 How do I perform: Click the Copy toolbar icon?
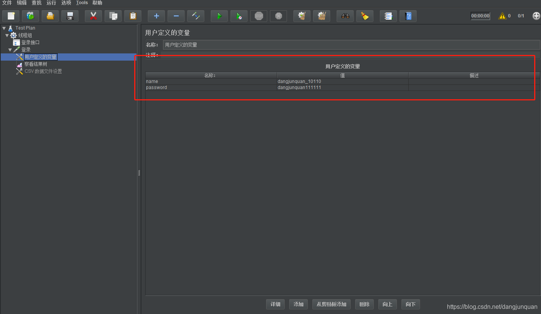[113, 16]
